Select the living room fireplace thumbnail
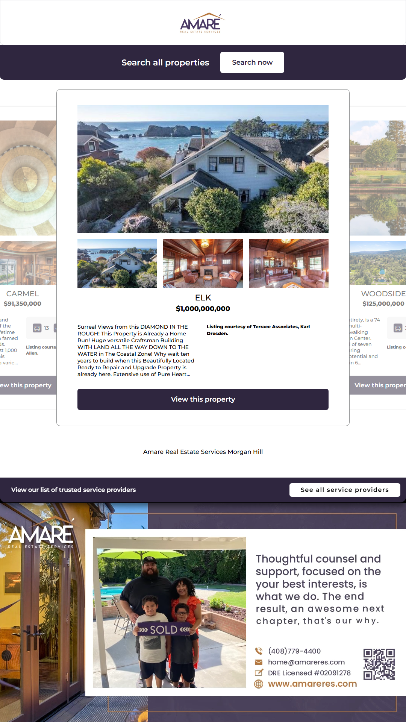Viewport: 406px width, 722px height. pos(203,264)
